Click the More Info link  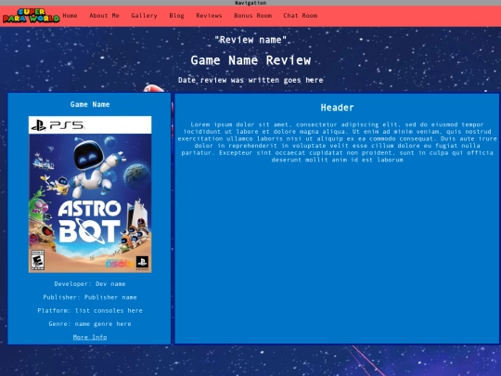tap(90, 337)
